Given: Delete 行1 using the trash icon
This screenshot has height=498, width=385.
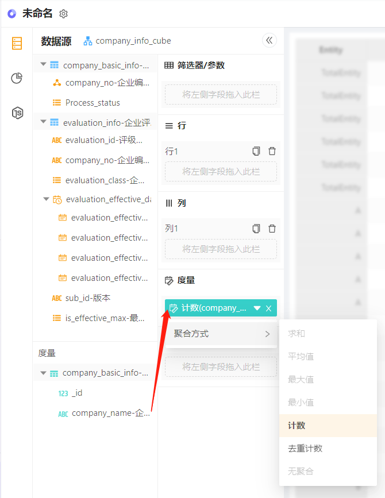Looking at the screenshot, I should point(272,151).
